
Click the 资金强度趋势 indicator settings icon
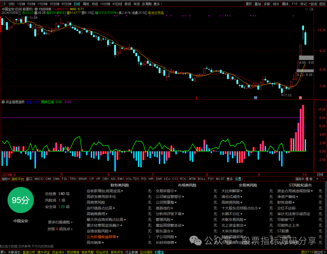pos(3,102)
